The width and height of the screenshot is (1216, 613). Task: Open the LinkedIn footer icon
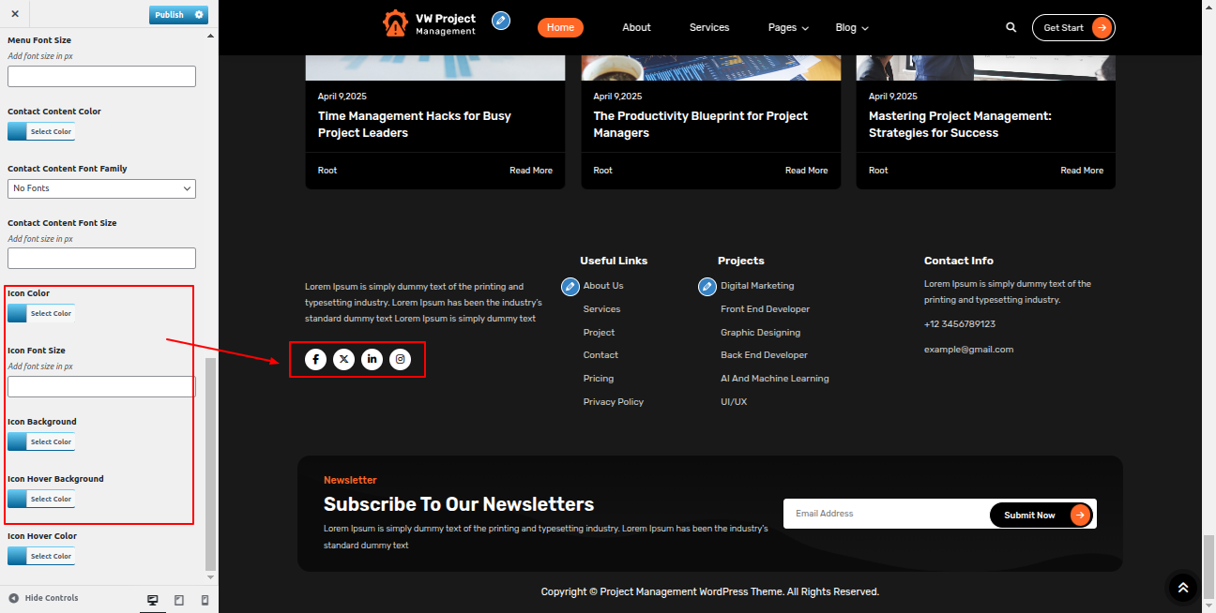click(372, 359)
